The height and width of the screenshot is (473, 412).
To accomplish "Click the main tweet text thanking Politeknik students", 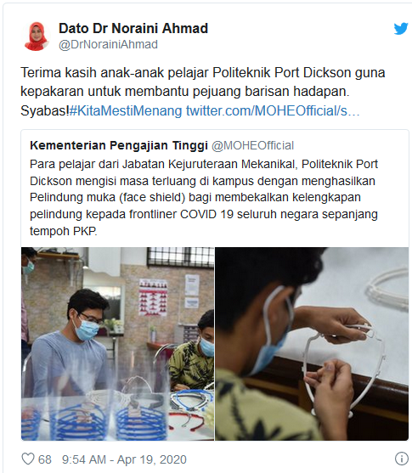I will point(203,92).
